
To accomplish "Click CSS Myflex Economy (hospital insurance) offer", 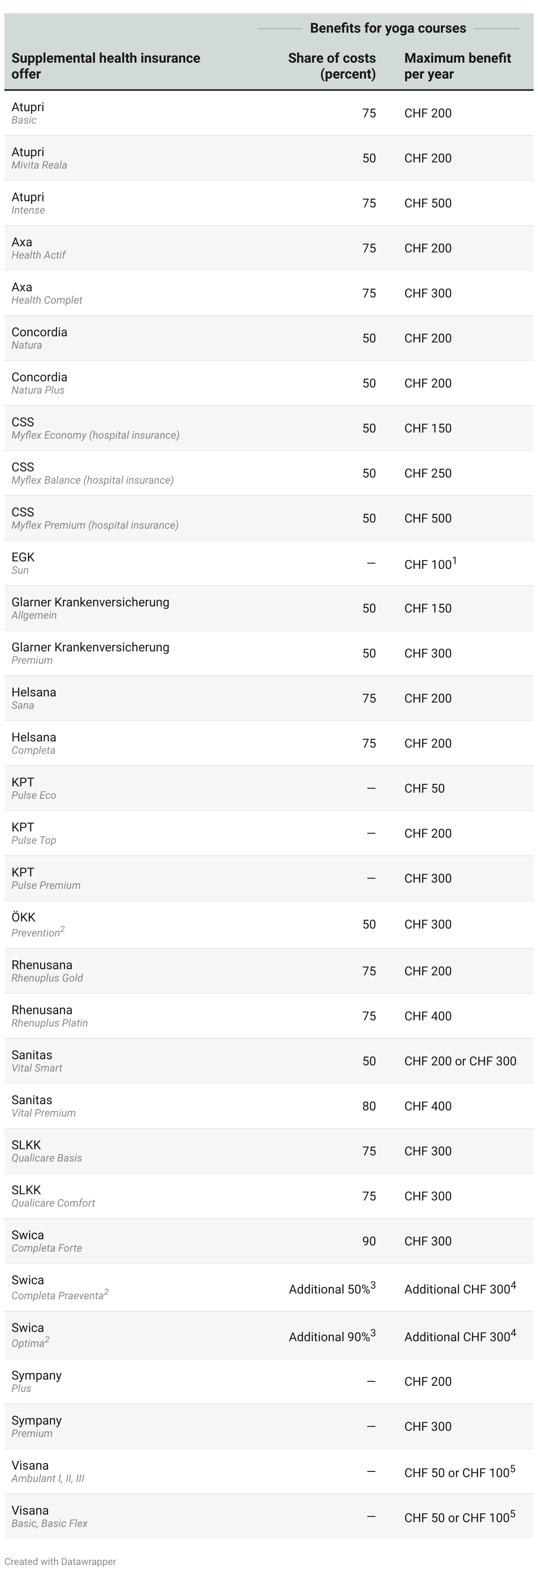I will (x=94, y=429).
